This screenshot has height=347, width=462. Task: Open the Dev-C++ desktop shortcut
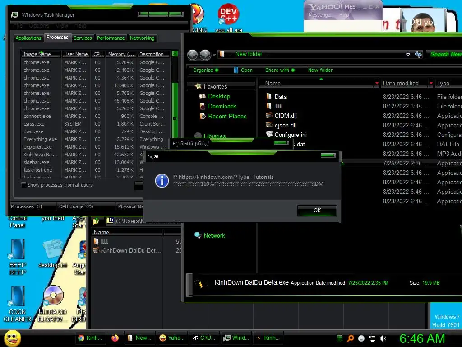tap(228, 17)
